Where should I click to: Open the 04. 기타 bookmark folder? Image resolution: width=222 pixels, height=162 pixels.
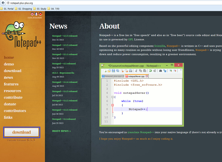54,9
